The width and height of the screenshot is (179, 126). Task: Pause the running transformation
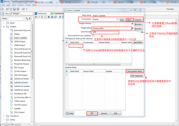(x=42, y=17)
